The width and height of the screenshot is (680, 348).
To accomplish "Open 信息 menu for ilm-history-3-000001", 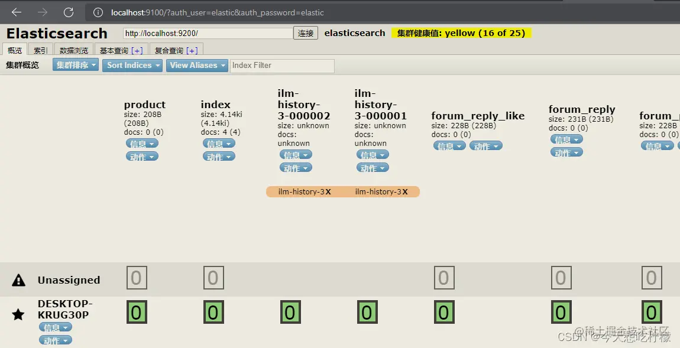I will [373, 155].
